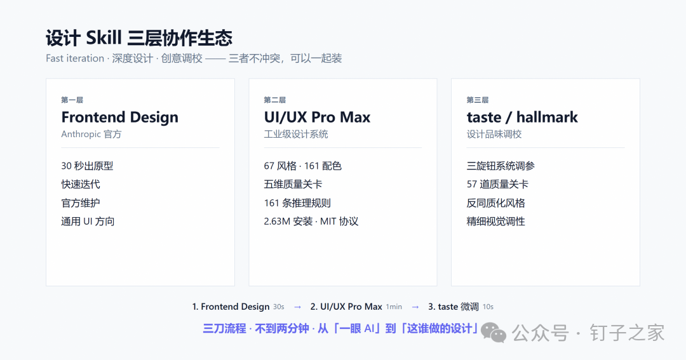Click the title "设计 Skill 三层协作生态"

(x=139, y=38)
